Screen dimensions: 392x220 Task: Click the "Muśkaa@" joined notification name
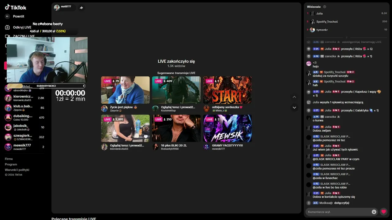point(326,203)
